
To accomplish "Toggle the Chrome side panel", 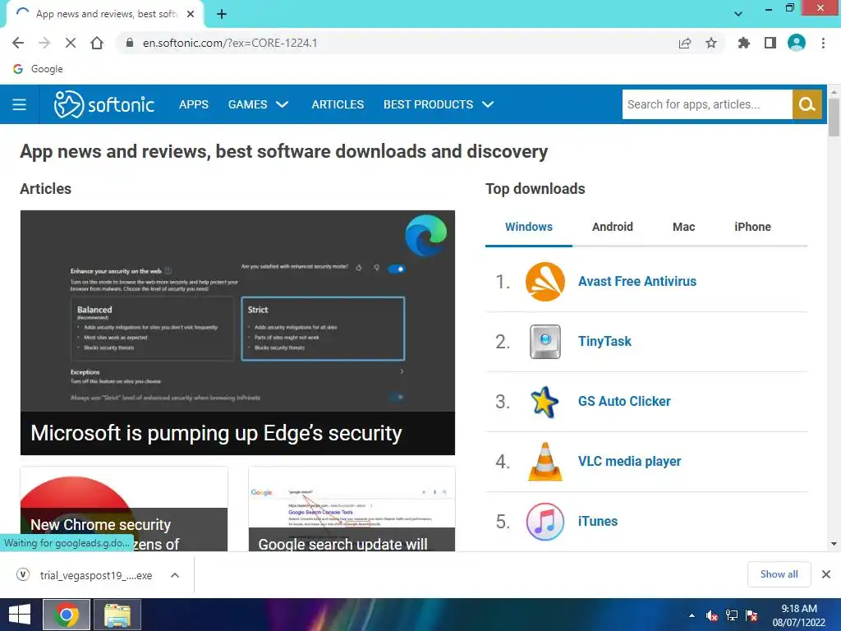I will [x=770, y=43].
